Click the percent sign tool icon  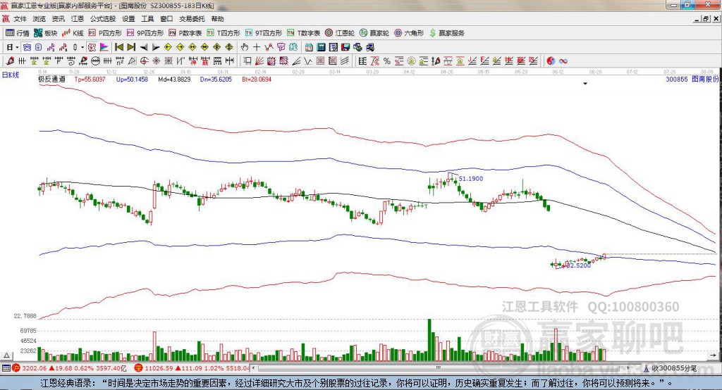(387, 61)
